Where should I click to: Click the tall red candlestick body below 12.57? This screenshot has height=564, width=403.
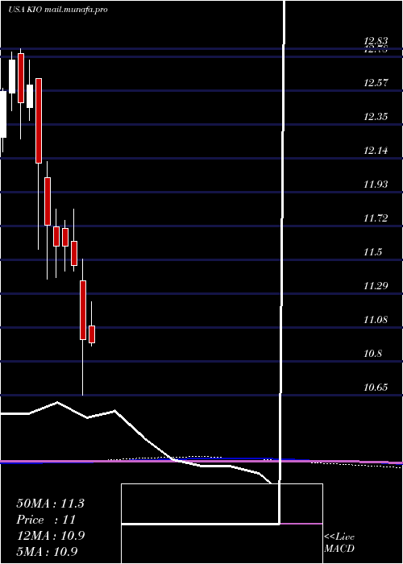click(39, 121)
